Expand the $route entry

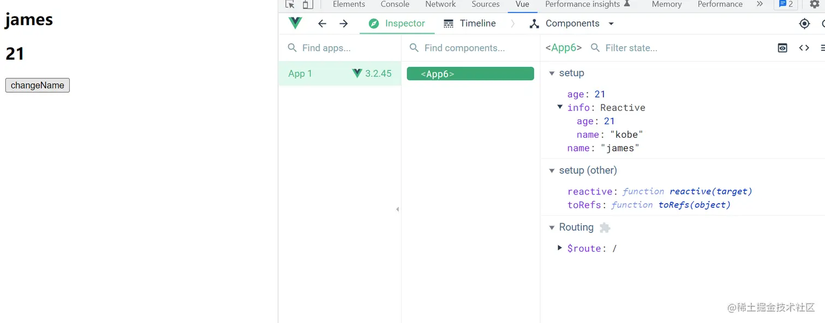tap(560, 248)
